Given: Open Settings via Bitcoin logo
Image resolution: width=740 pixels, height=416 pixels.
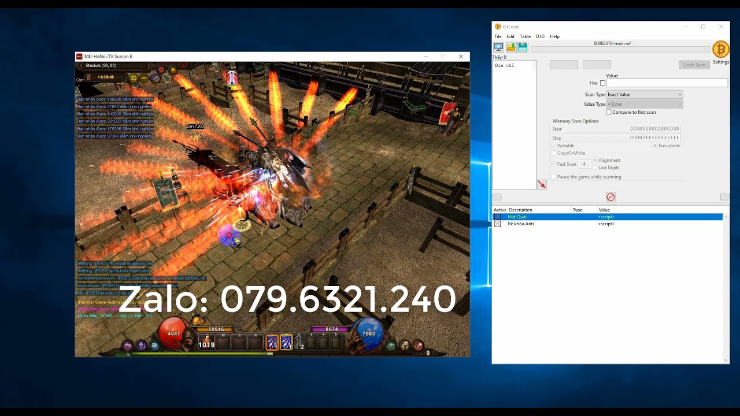Looking at the screenshot, I should tap(720, 49).
